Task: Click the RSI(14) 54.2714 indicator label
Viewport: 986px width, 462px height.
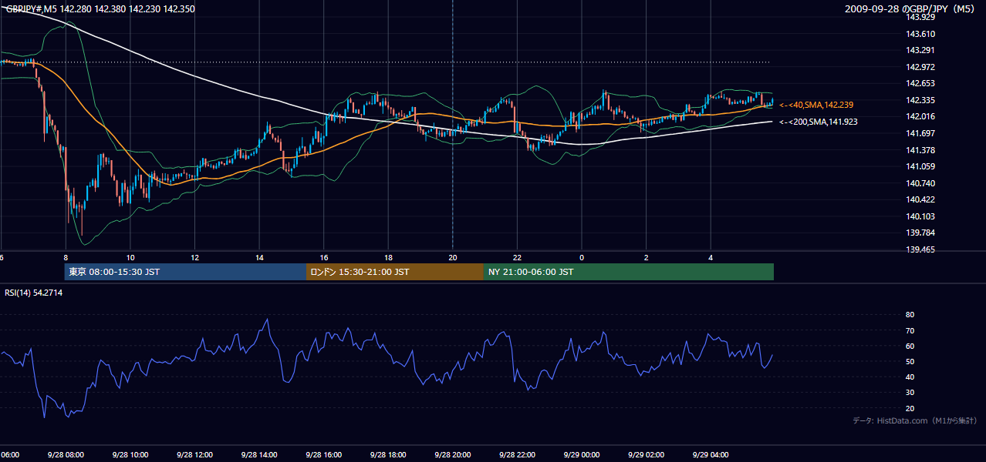Action: pyautogui.click(x=34, y=293)
